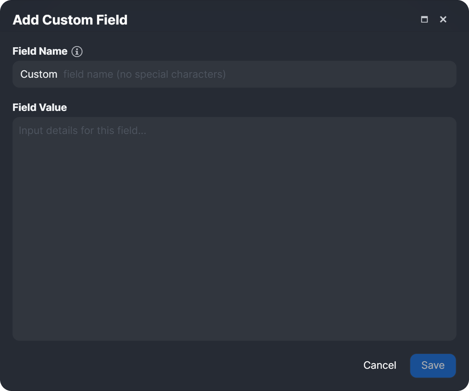Expand dialog using the window square icon
Viewport: 469px width, 391px height.
point(424,20)
